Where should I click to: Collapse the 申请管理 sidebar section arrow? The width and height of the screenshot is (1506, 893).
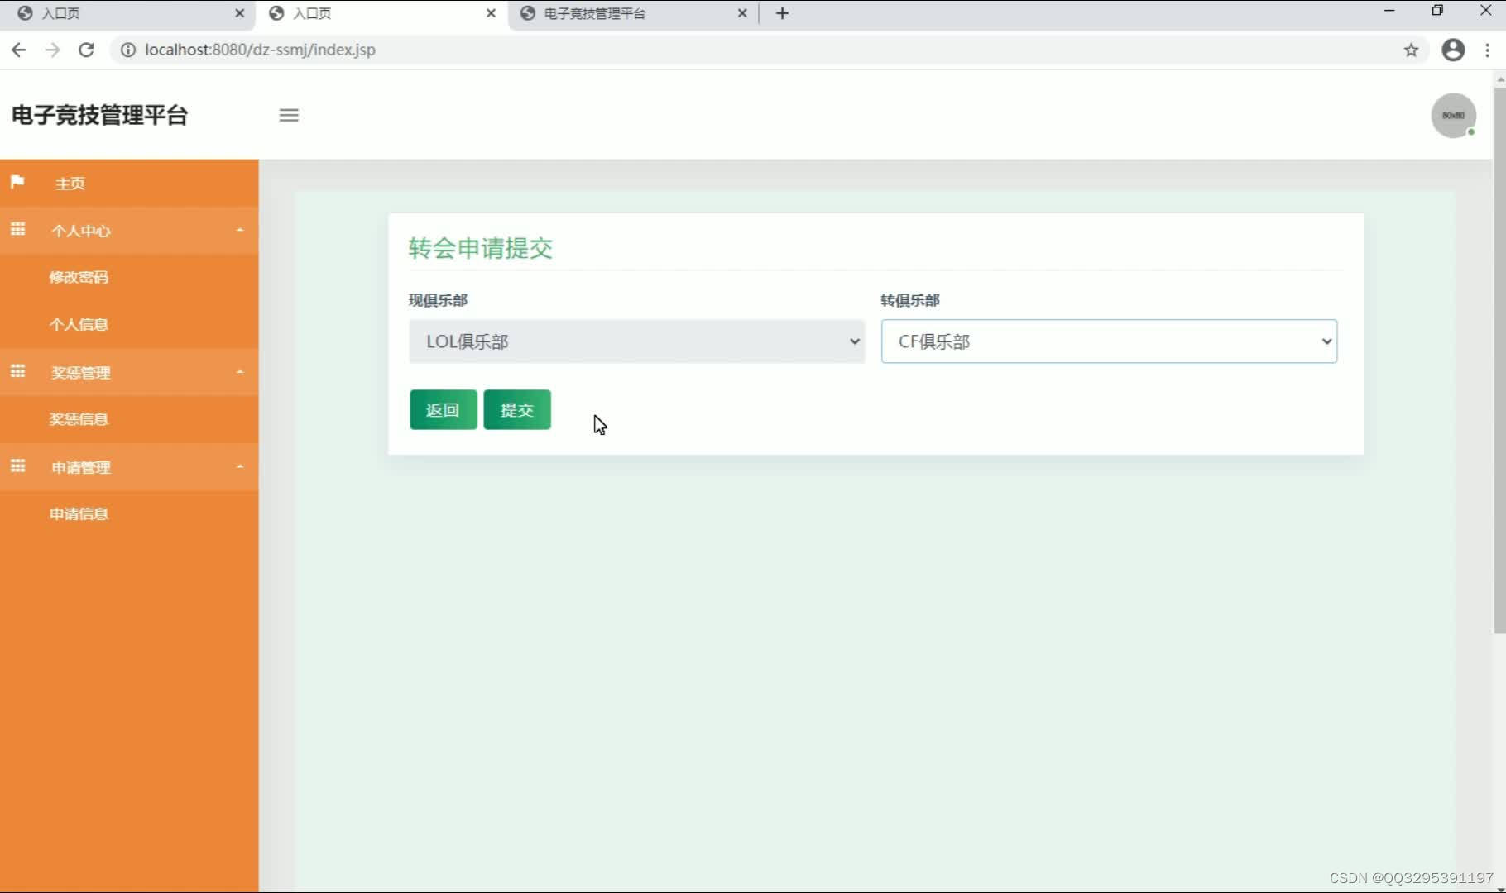(x=240, y=467)
